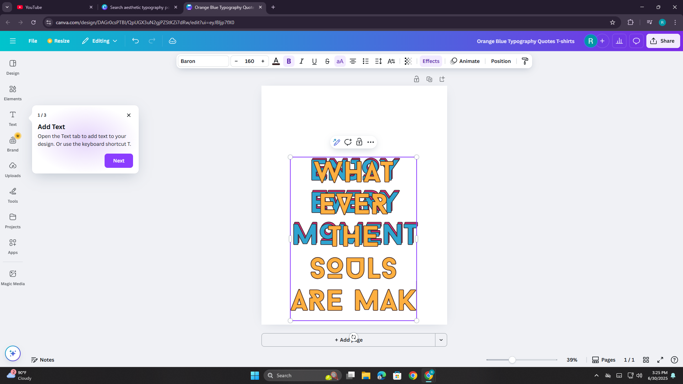
Task: Toggle strikethrough formatting
Action: point(327,61)
